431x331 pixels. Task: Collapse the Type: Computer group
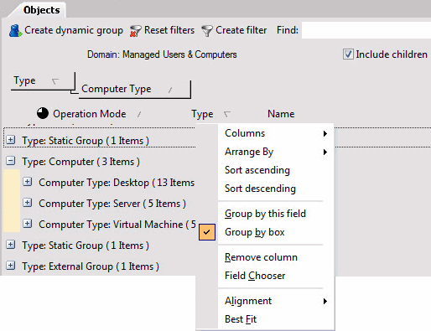click(x=11, y=161)
